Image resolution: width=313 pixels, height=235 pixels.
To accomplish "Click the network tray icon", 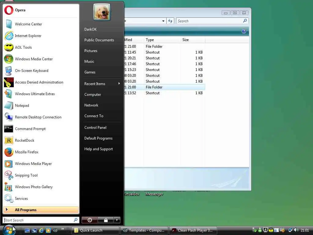I will (x=290, y=230).
